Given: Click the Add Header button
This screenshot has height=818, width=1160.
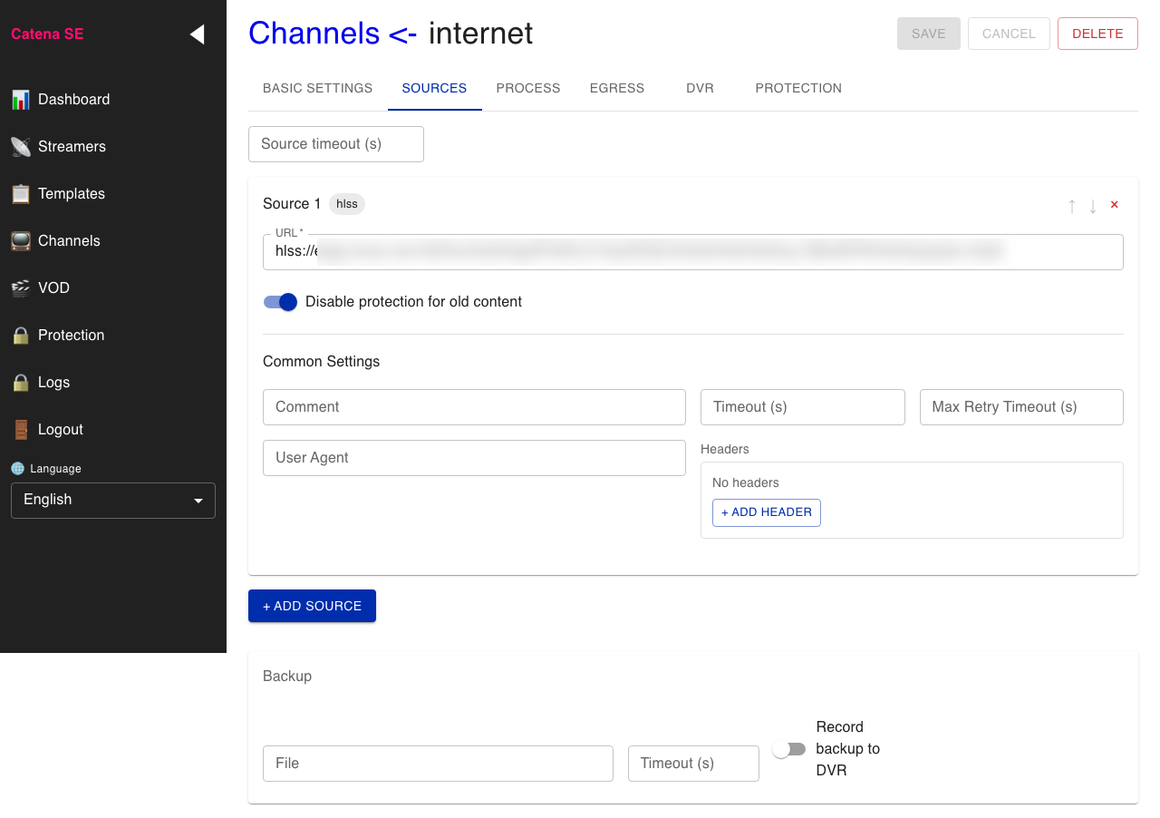Looking at the screenshot, I should coord(766,512).
